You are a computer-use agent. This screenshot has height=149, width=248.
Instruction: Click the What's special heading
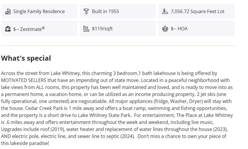pos(26,58)
